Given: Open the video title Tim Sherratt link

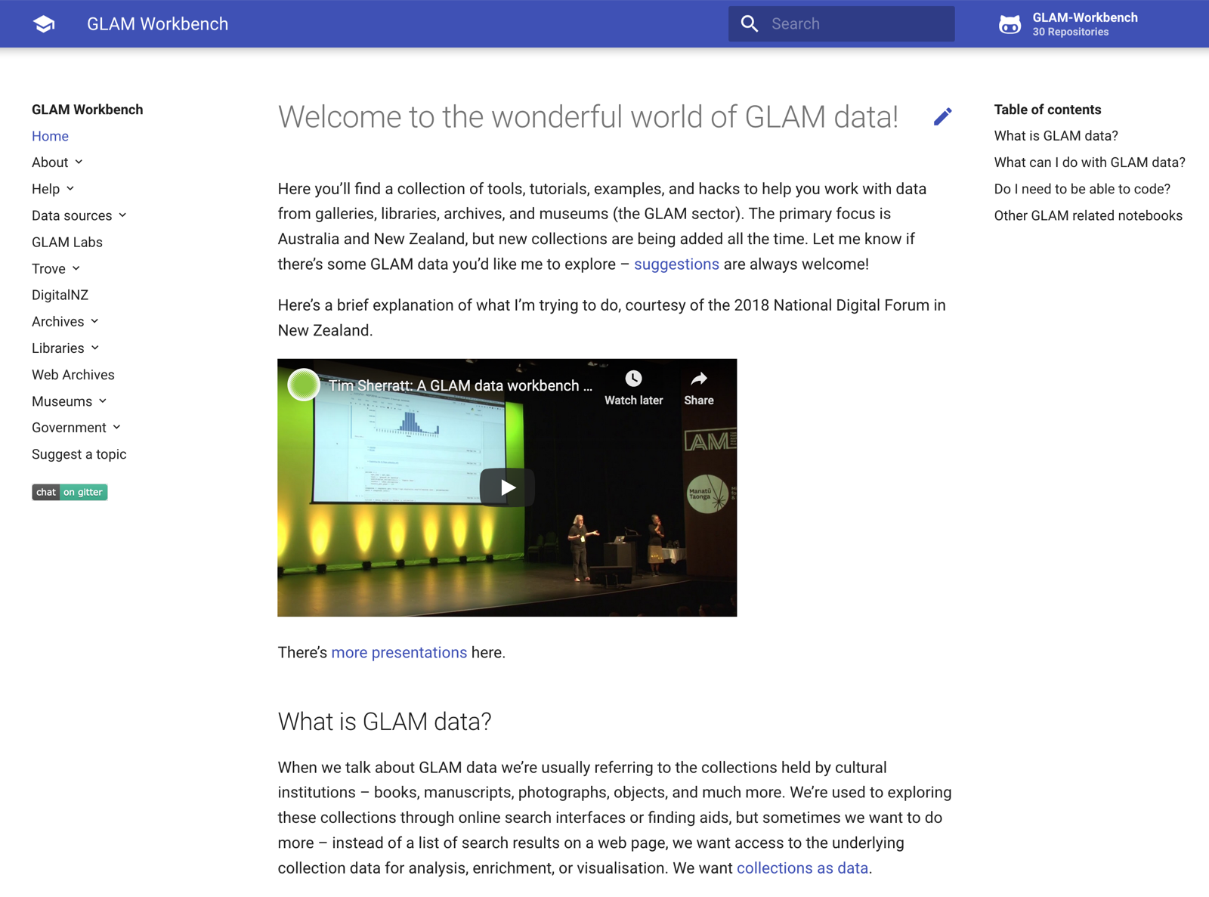Looking at the screenshot, I should click(459, 385).
